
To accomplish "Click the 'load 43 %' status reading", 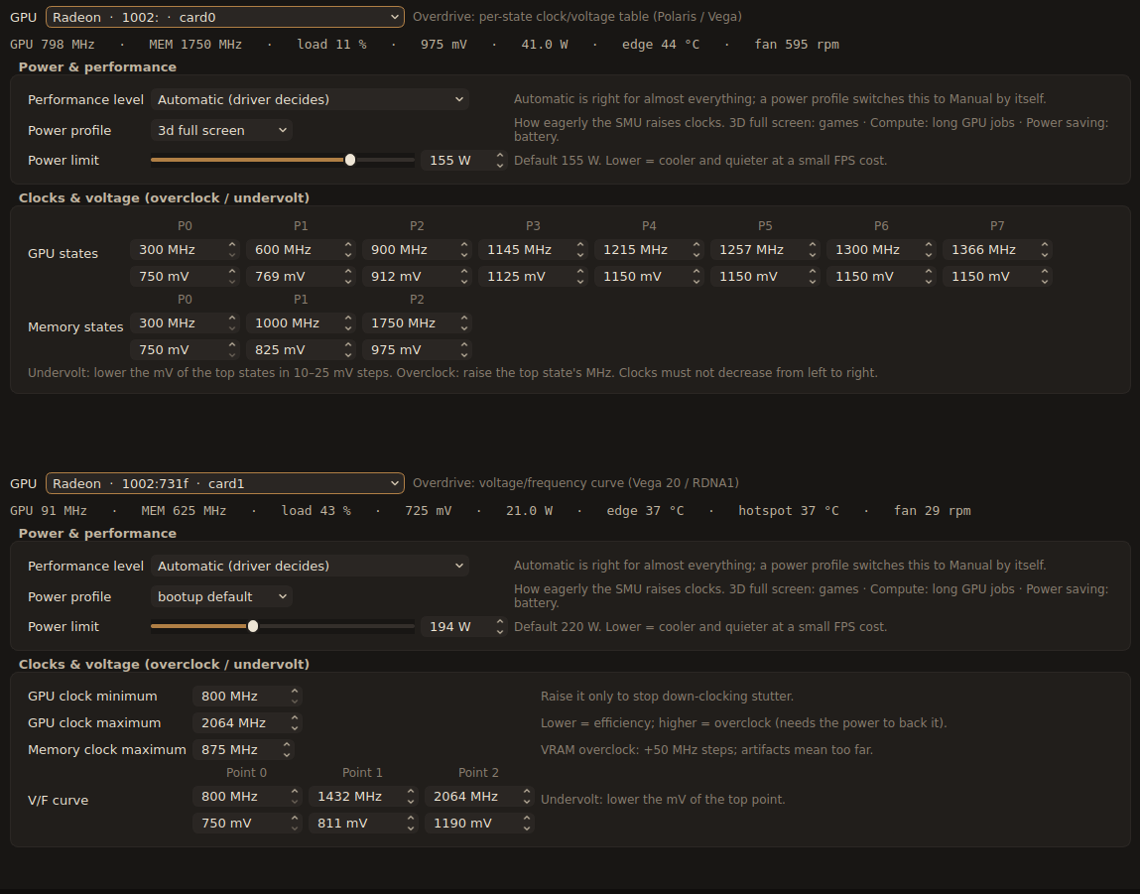I will 316,511.
